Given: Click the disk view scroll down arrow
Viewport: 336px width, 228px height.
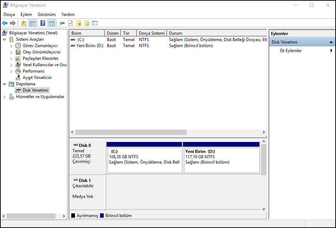Looking at the screenshot, I should click(x=264, y=209).
